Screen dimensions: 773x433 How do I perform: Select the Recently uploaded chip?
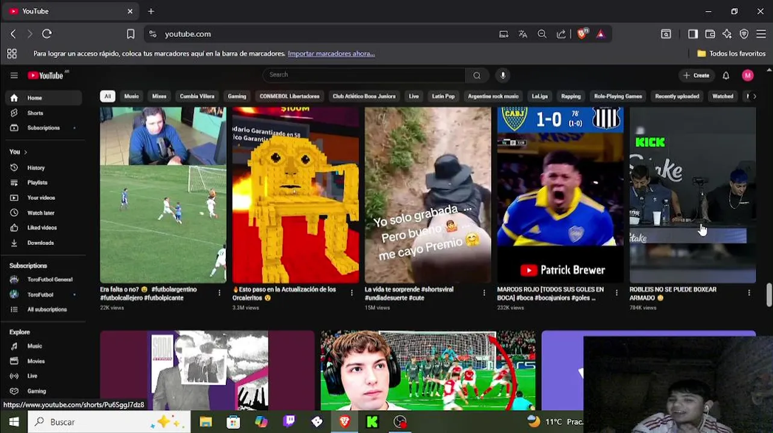(x=677, y=96)
